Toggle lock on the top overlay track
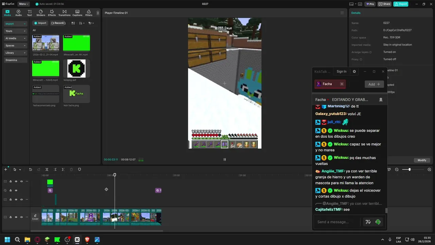 pyautogui.click(x=11, y=181)
